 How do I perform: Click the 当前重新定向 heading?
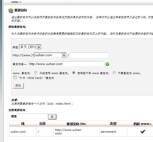coord(17,110)
